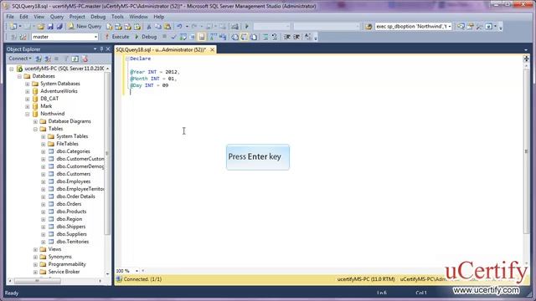Switch output to Results to Grid
This screenshot has height=301, width=536.
coord(244,37)
